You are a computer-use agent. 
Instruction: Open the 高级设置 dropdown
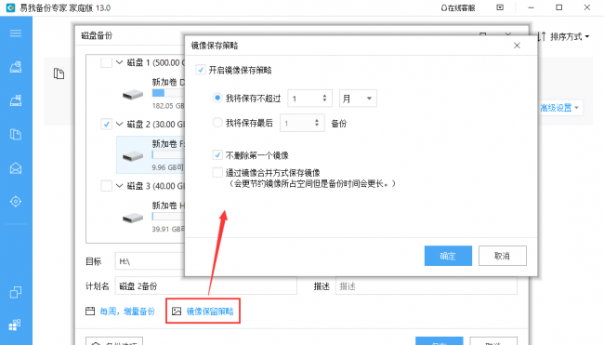click(559, 108)
